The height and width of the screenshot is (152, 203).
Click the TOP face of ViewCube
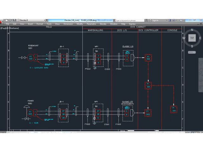[192, 38]
